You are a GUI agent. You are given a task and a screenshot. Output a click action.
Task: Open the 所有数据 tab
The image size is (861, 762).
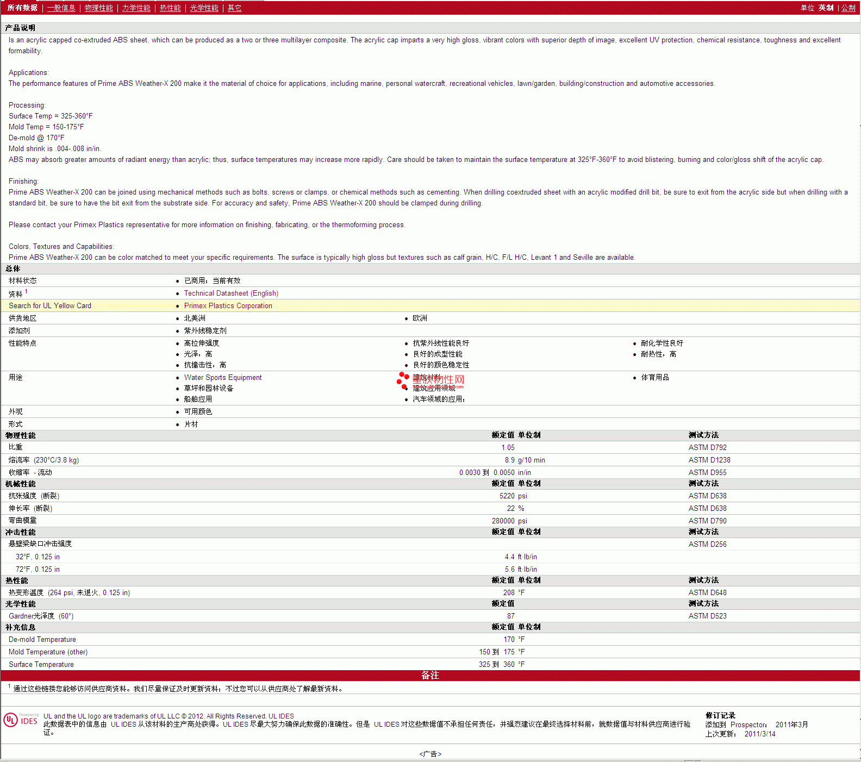coord(22,8)
